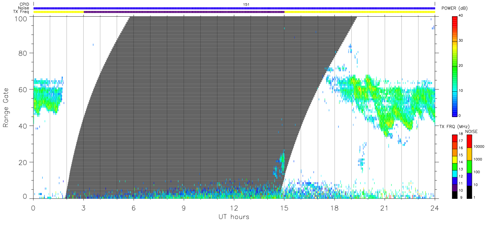The width and height of the screenshot is (489, 225).
Task: Click the POWER (dB) color scale bar
Action: click(455, 66)
